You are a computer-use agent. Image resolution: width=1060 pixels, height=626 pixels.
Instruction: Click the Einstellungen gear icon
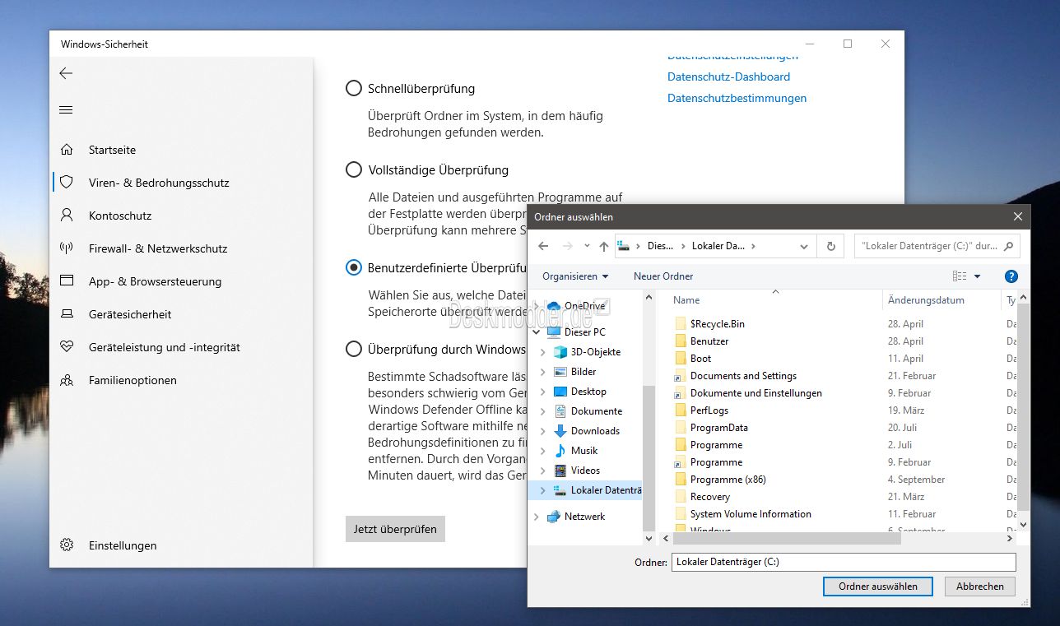point(67,545)
